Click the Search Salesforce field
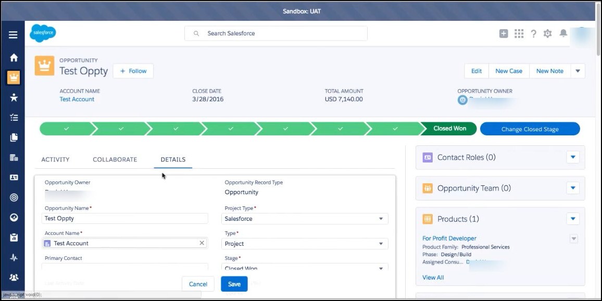602x301 pixels. click(275, 33)
